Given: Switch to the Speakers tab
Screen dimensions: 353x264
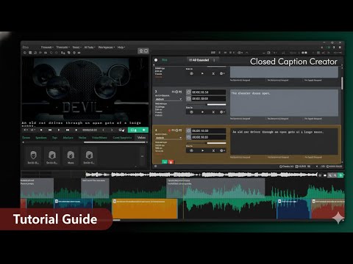Looking at the screenshot, I should (x=41, y=138).
